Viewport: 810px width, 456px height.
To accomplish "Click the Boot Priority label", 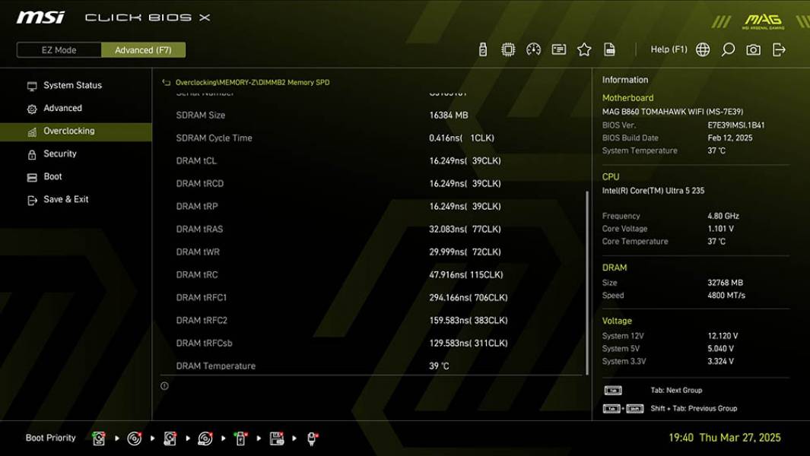I will pyautogui.click(x=51, y=438).
